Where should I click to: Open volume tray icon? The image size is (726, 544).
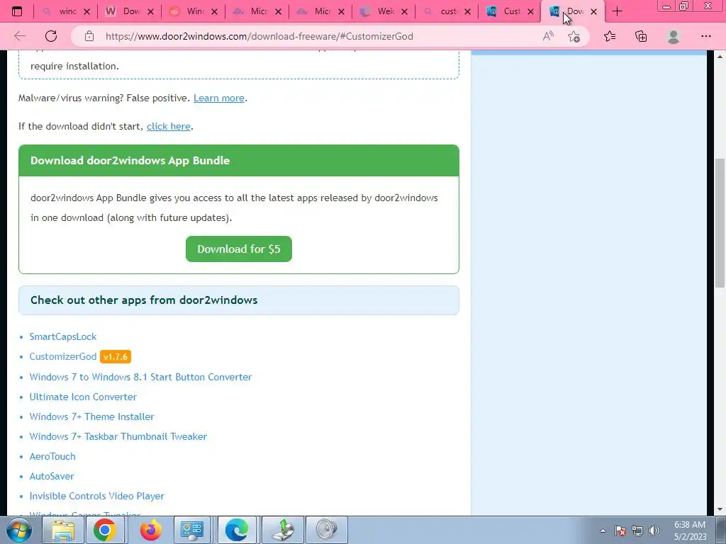[x=654, y=531]
